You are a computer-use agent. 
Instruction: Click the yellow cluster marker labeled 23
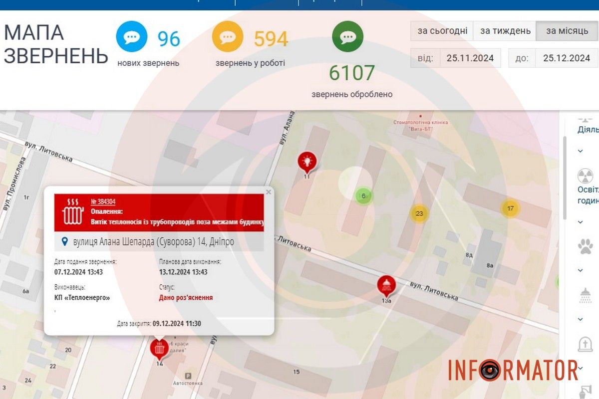(x=419, y=214)
